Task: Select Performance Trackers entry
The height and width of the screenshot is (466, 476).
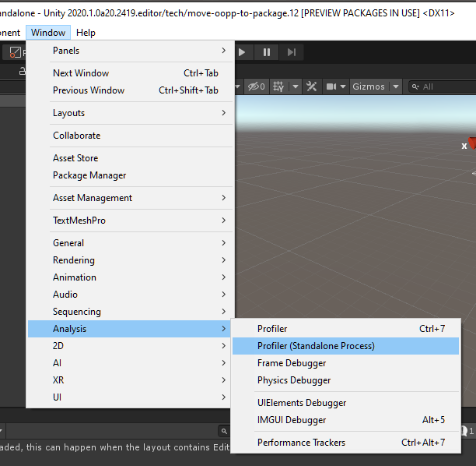Action: tap(301, 443)
